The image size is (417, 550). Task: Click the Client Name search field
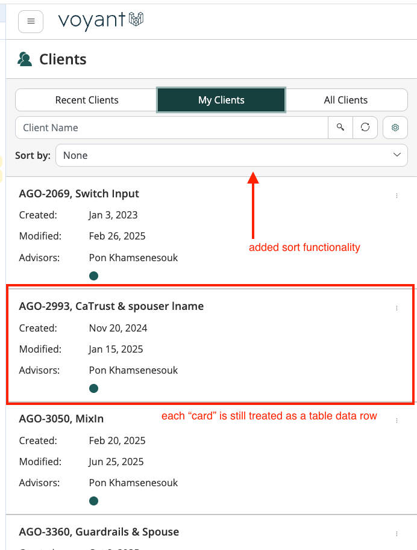(x=171, y=128)
